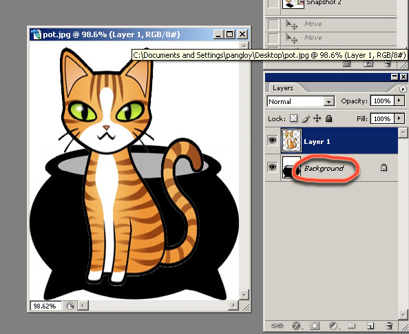Select the Background layer
Image resolution: width=409 pixels, height=334 pixels.
[x=331, y=167]
